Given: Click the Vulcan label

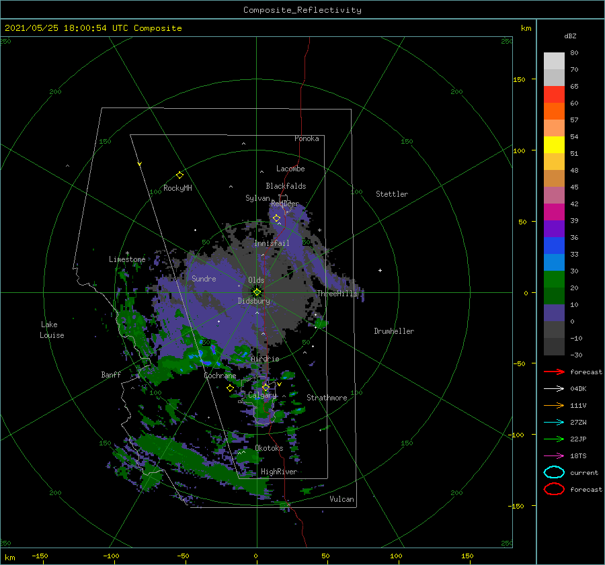Looking at the screenshot, I should (x=342, y=499).
